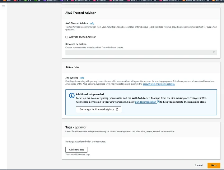Click Info link next to AWS Trusted Advisor

[x=92, y=24]
